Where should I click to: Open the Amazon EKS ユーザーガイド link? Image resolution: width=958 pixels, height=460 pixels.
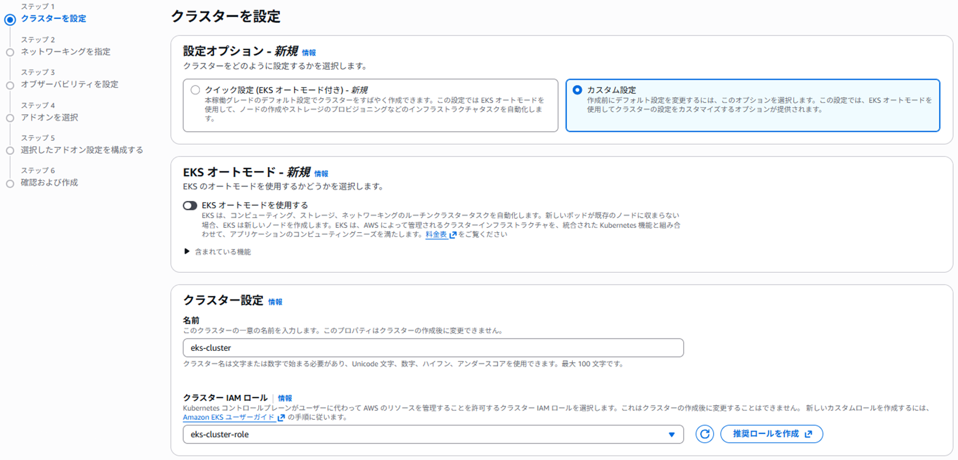[228, 417]
